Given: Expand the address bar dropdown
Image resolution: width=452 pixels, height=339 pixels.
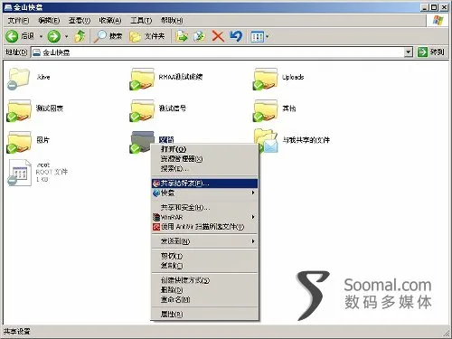Looking at the screenshot, I should [408, 52].
